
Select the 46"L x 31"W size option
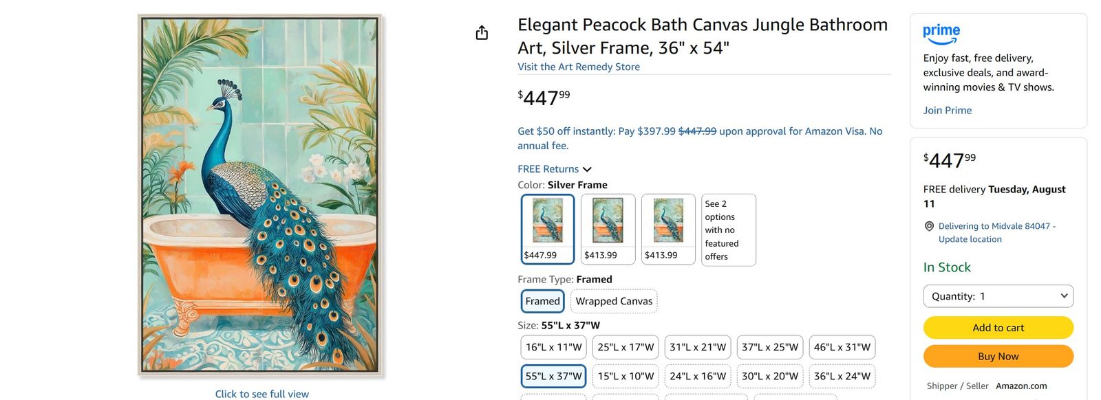pyautogui.click(x=842, y=347)
